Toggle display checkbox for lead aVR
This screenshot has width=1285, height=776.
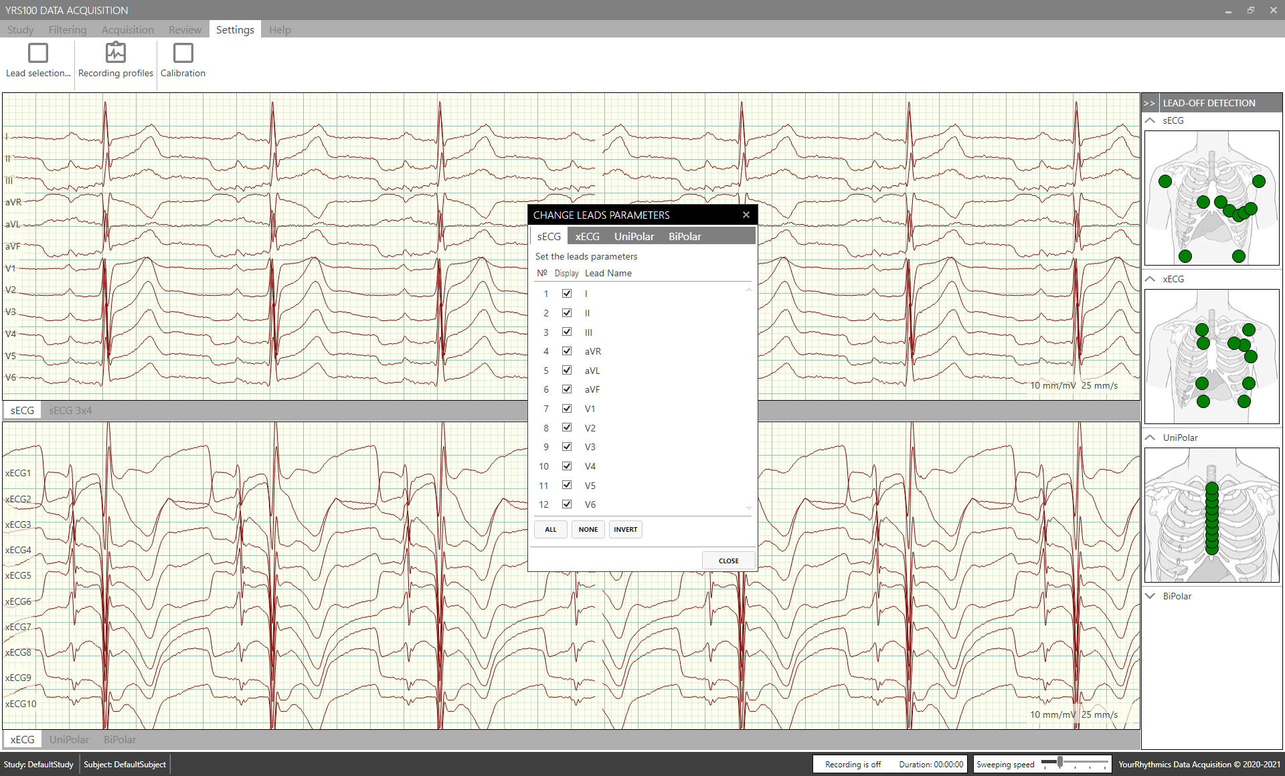566,351
